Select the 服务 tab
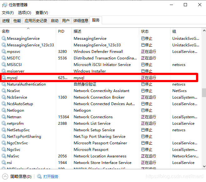This screenshot has height=182, width=206. pyautogui.click(x=96, y=20)
